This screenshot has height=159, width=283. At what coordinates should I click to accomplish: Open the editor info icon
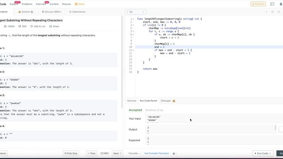(x=266, y=12)
